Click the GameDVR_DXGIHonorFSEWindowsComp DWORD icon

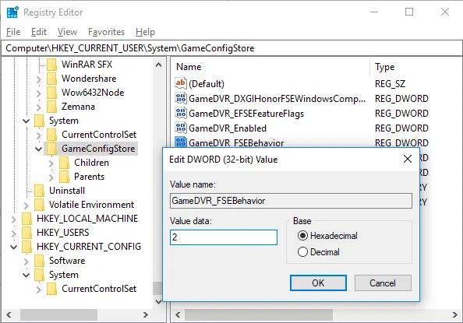tap(180, 98)
